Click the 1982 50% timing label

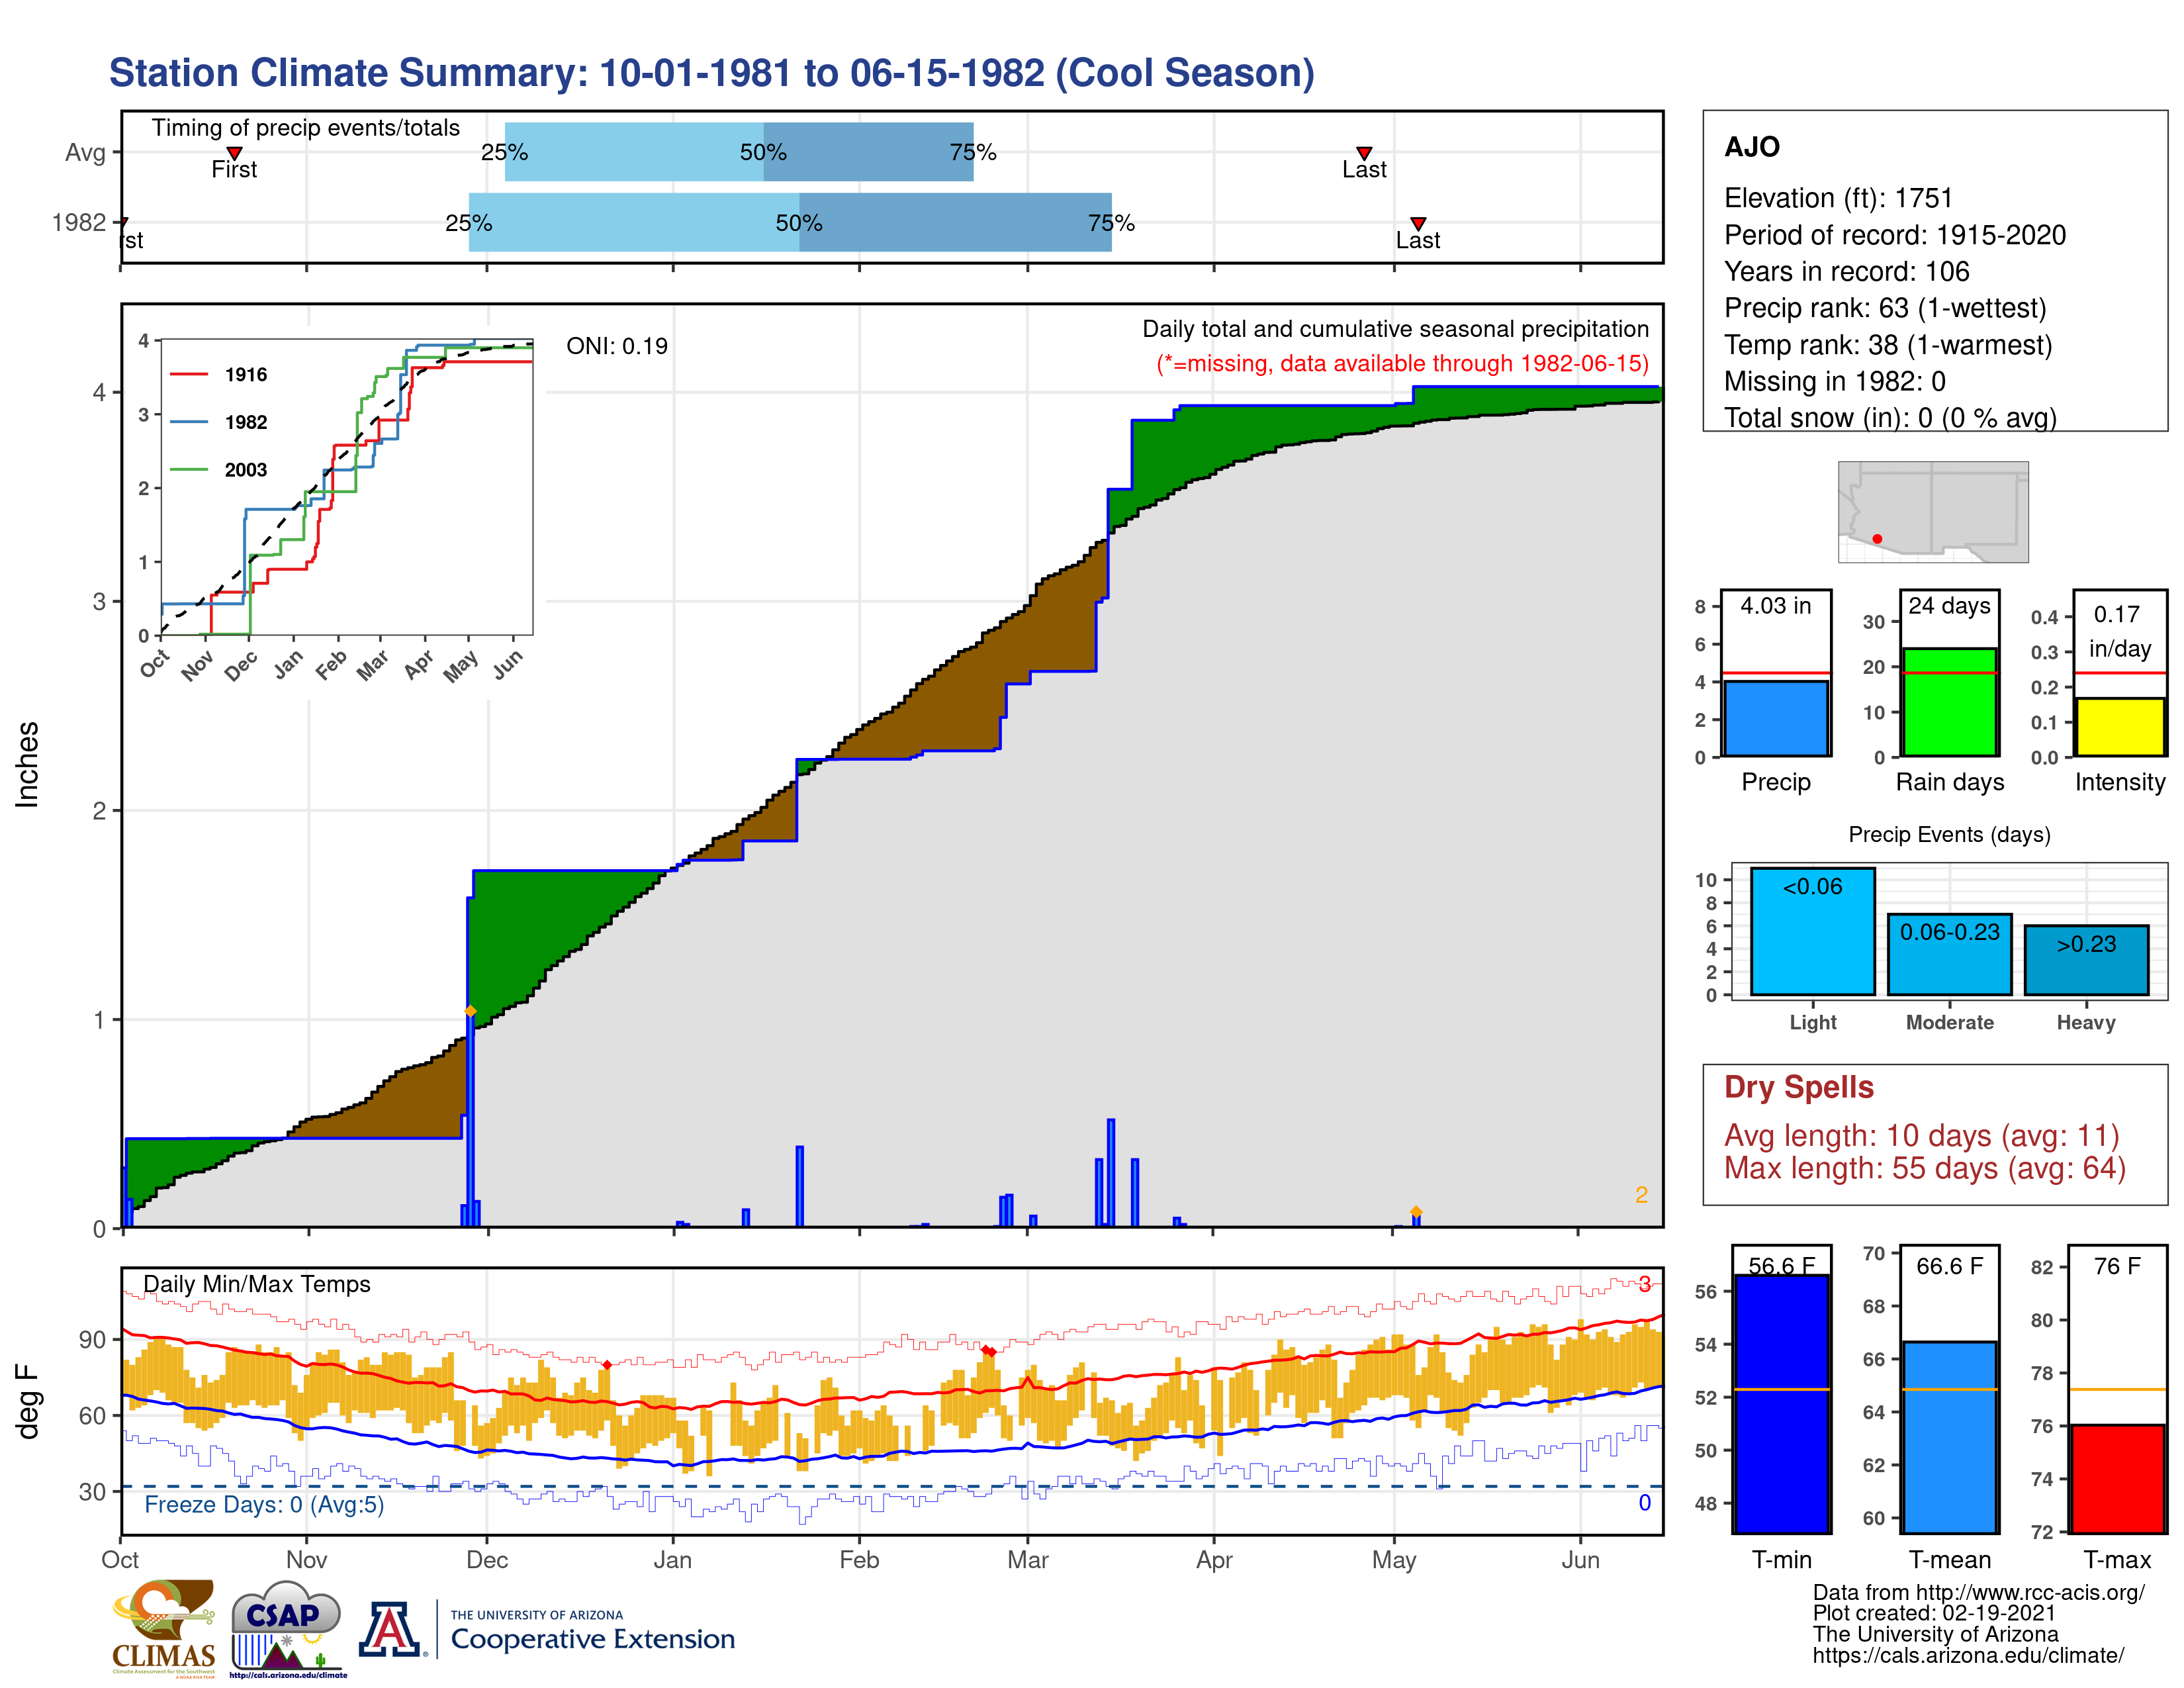pyautogui.click(x=799, y=223)
